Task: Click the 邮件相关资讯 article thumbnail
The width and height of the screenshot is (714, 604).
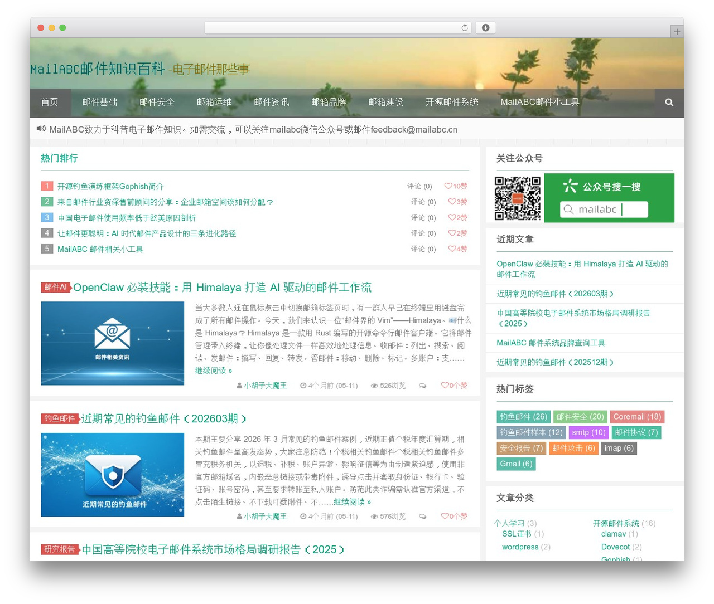Action: pos(113,343)
